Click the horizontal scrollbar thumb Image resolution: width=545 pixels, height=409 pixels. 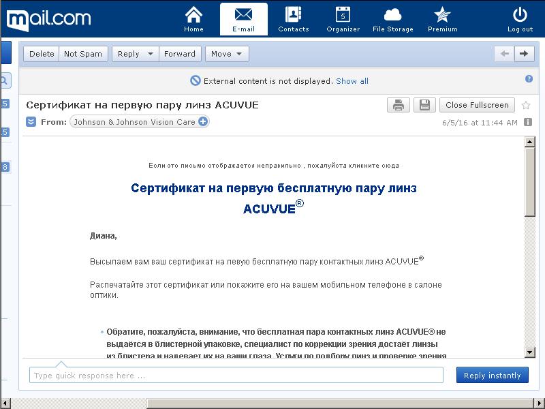[340, 404]
